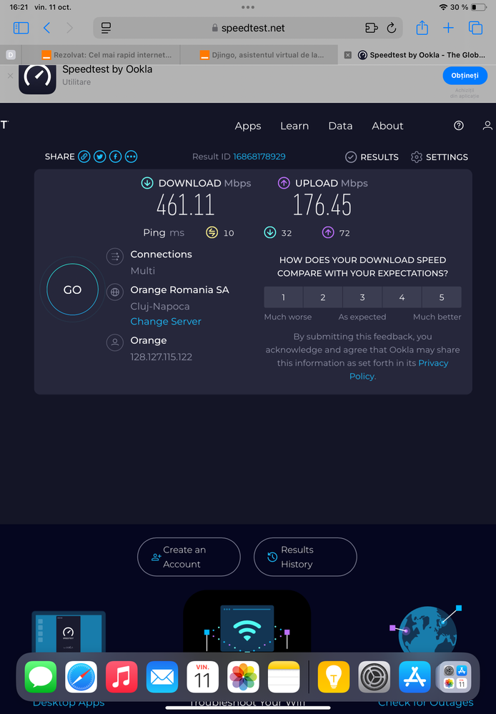Screen dimensions: 496x714
Task: Copy the result share link icon
Action: [x=84, y=157]
